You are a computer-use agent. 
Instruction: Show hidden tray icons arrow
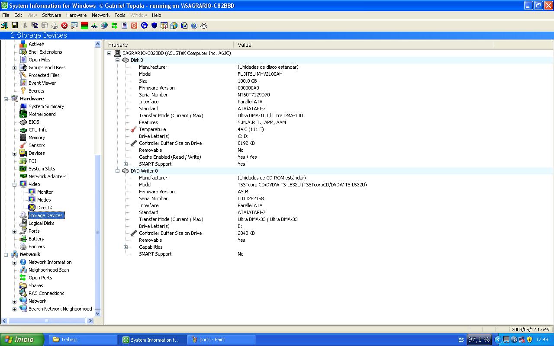498,340
